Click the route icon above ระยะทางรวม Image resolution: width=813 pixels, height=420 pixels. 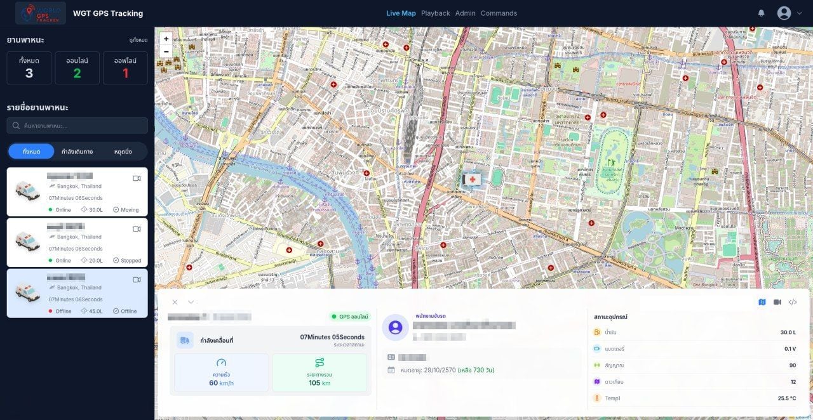[x=319, y=362]
